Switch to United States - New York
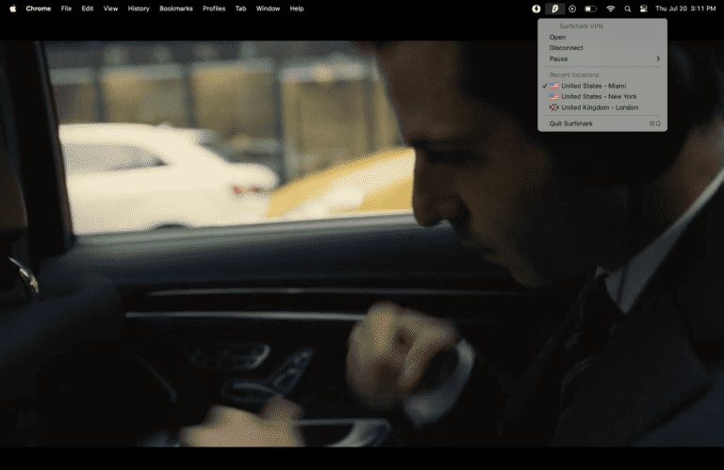Screen dimensions: 724x470 click(x=599, y=96)
